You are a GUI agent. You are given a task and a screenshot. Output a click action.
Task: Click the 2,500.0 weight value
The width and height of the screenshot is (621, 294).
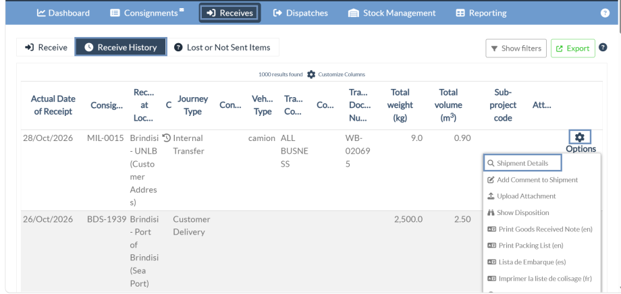tap(408, 219)
